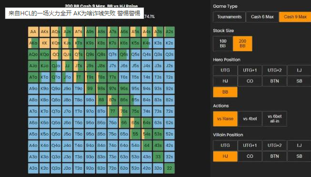Set Hero Position to LJ
The height and width of the screenshot is (177, 311).
pyautogui.click(x=299, y=70)
